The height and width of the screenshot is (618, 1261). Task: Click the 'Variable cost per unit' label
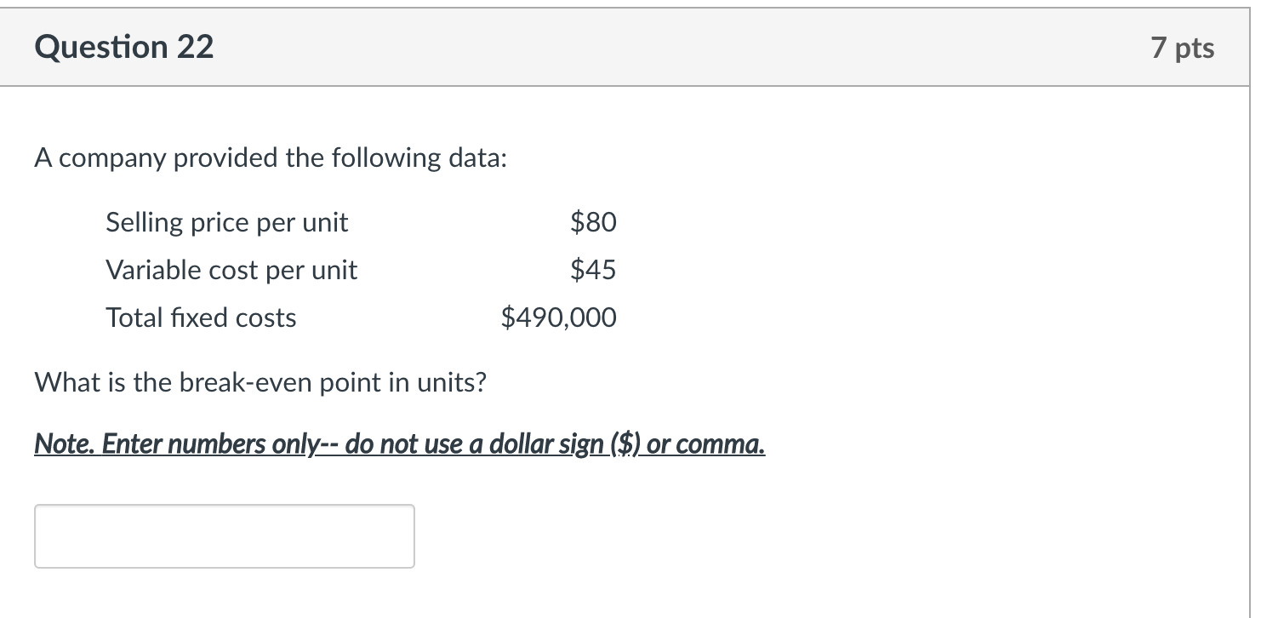pyautogui.click(x=231, y=271)
